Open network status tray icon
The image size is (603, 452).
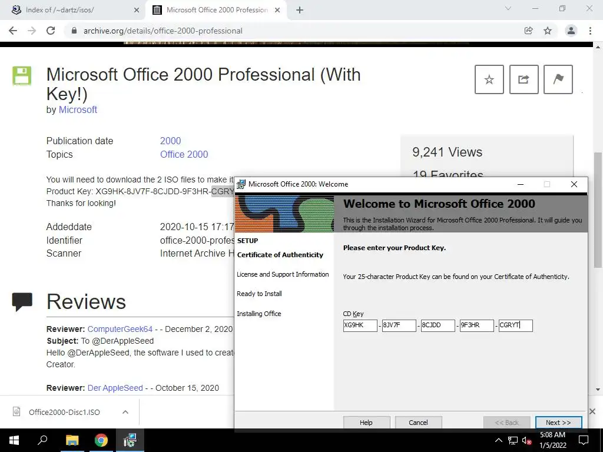[513, 440]
